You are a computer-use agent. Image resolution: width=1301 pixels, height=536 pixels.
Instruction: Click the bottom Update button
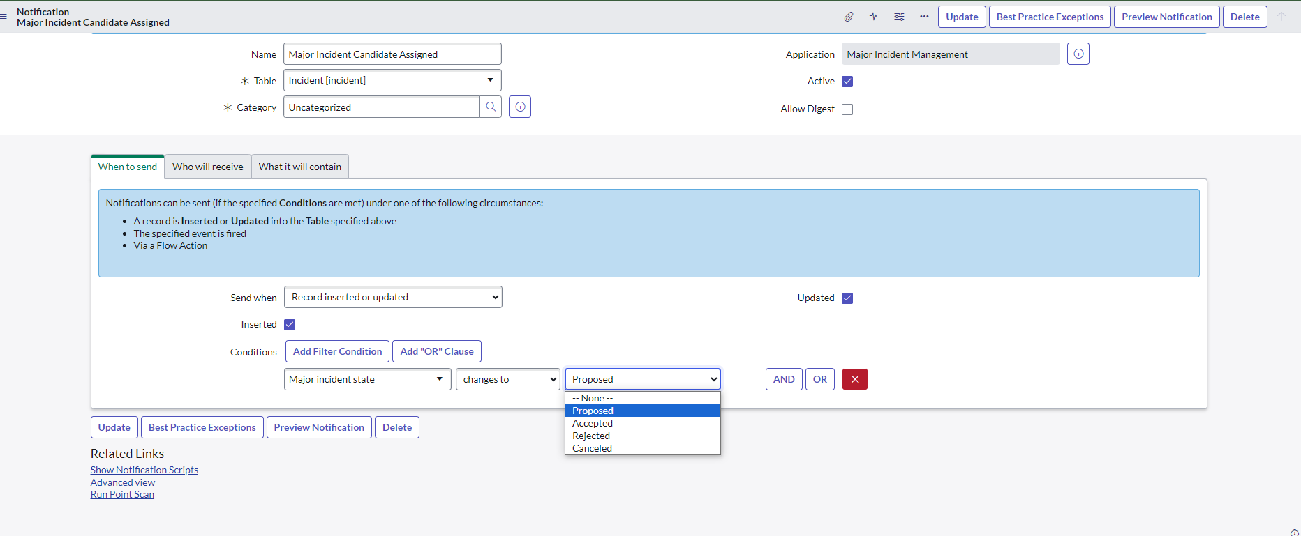(x=114, y=427)
